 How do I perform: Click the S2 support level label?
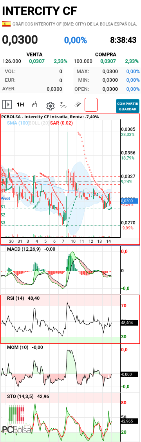coord(3,215)
